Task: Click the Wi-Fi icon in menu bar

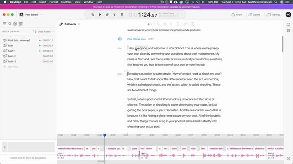Action: pos(198,2)
